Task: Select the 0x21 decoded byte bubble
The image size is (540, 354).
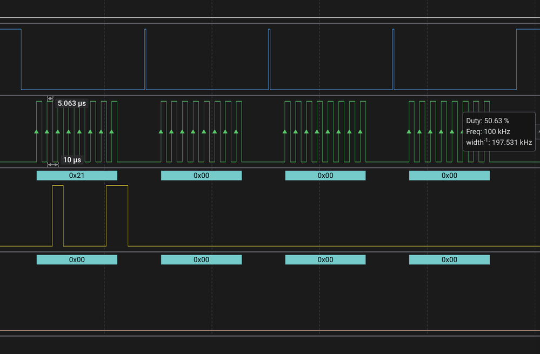Action: click(77, 175)
